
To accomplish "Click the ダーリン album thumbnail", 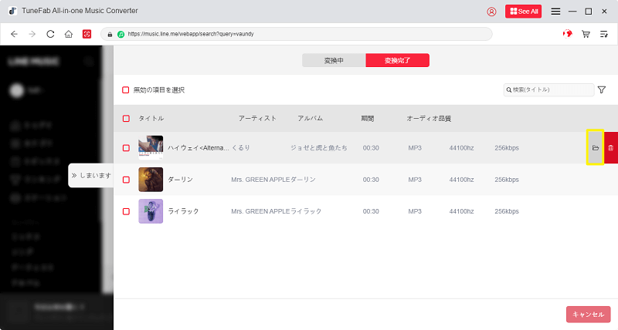I will pos(151,180).
